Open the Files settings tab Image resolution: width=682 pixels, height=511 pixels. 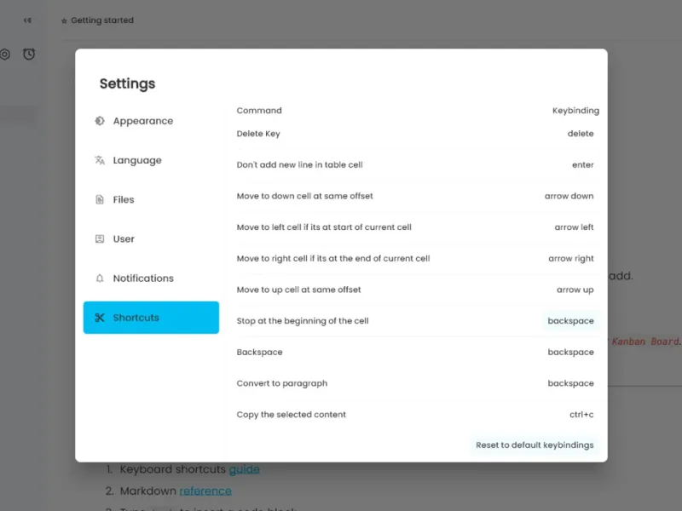(x=151, y=199)
